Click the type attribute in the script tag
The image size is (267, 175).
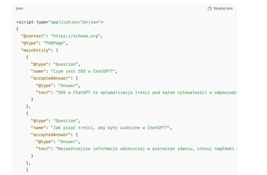(42, 22)
